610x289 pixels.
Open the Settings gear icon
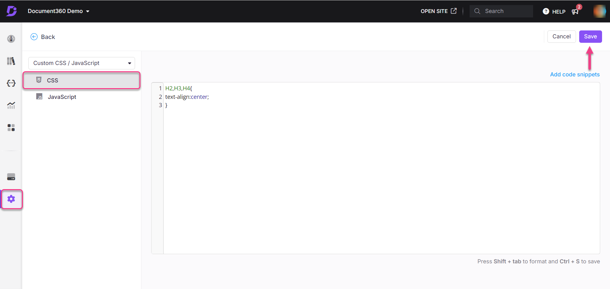[11, 199]
